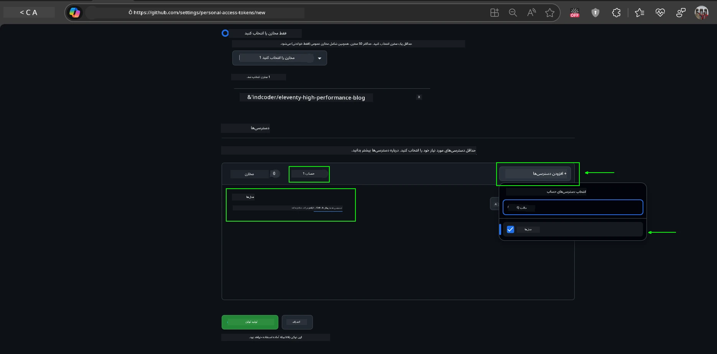The width and height of the screenshot is (717, 354).
Task: Add page to favorites with star icon
Action: click(550, 13)
